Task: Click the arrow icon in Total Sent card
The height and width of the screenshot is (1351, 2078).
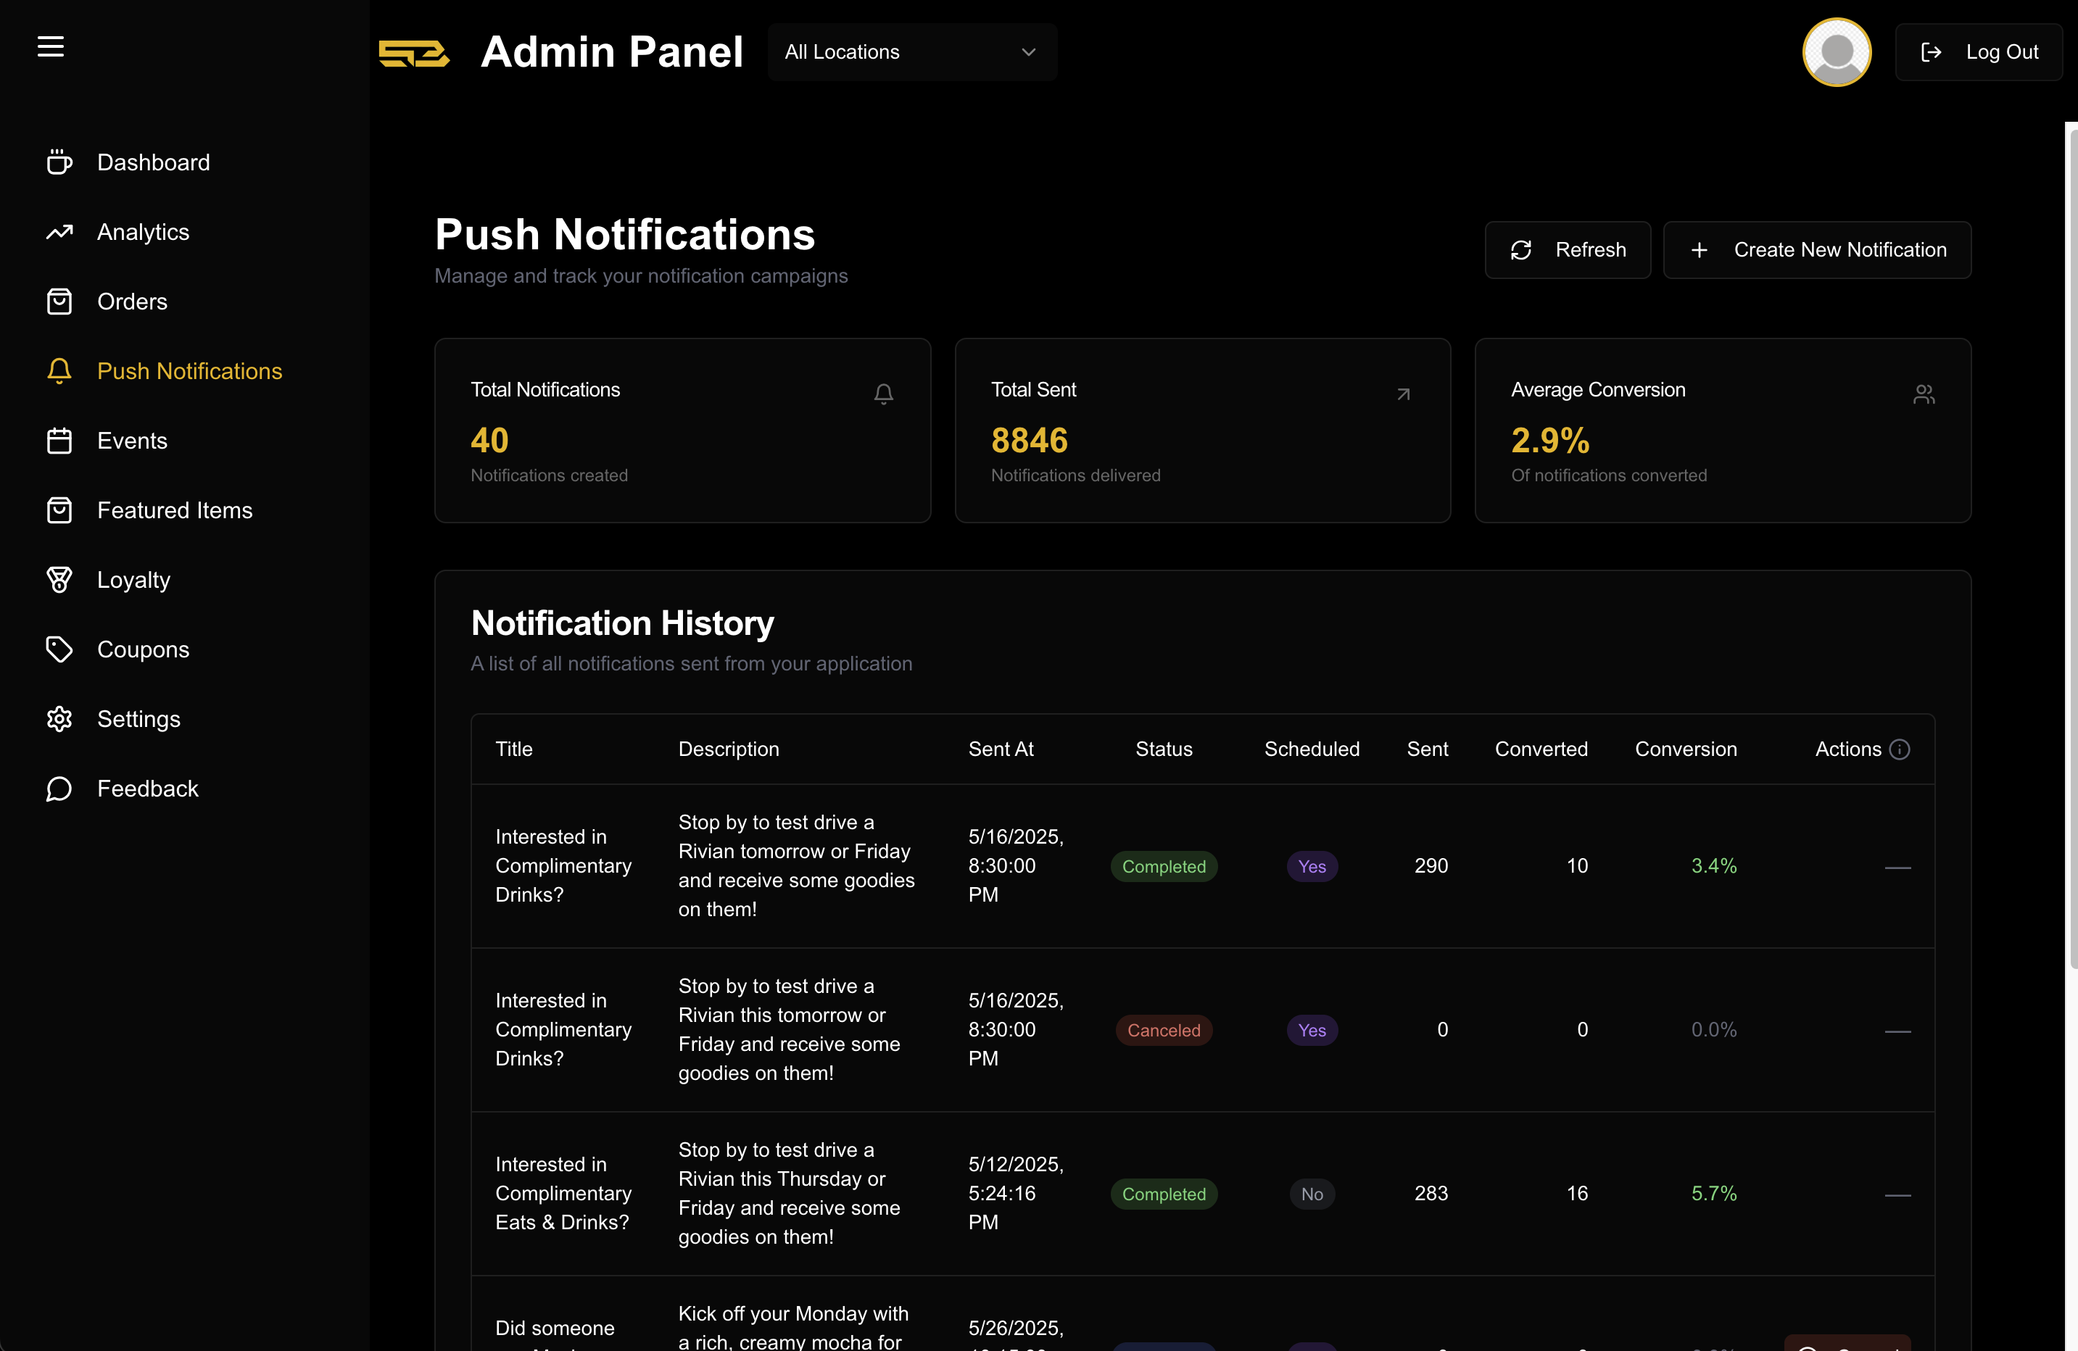Action: (x=1404, y=394)
